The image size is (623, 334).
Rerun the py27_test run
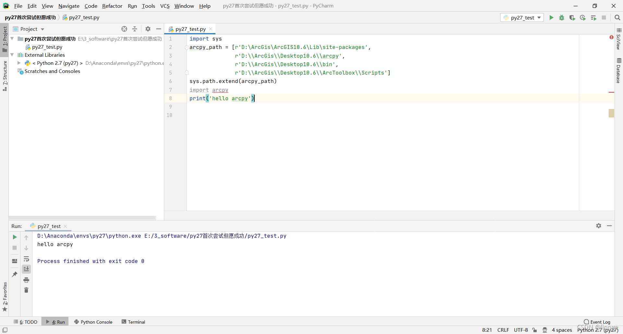[x=14, y=237]
